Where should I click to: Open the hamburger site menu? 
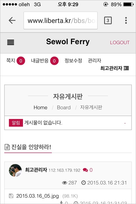pos(10,43)
